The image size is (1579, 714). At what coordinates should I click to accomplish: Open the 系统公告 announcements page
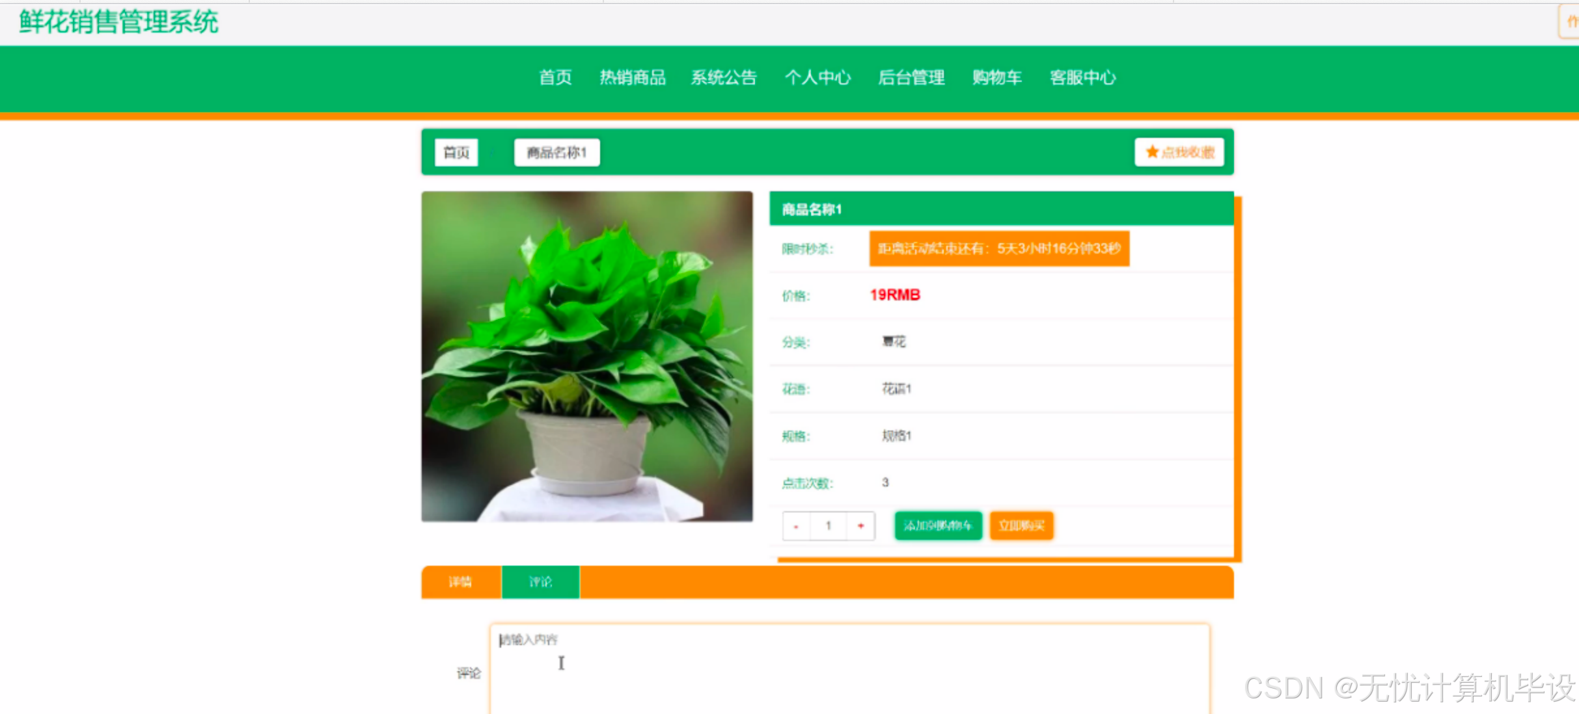[x=724, y=78]
